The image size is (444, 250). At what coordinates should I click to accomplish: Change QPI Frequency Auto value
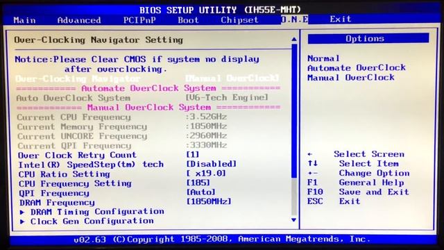pyautogui.click(x=200, y=192)
